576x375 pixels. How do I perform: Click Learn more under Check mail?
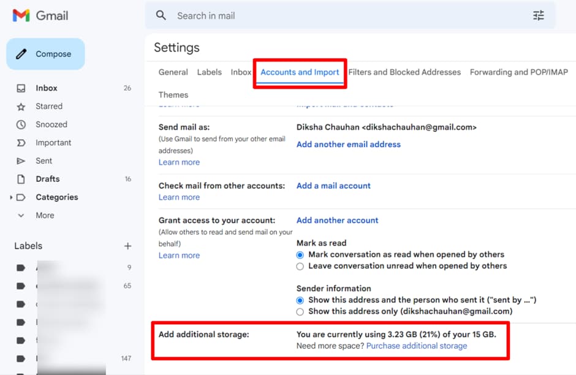(180, 197)
